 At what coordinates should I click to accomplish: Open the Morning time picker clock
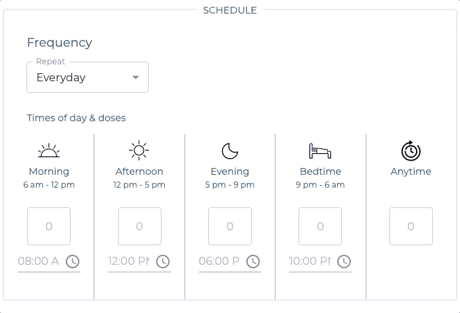(x=73, y=262)
